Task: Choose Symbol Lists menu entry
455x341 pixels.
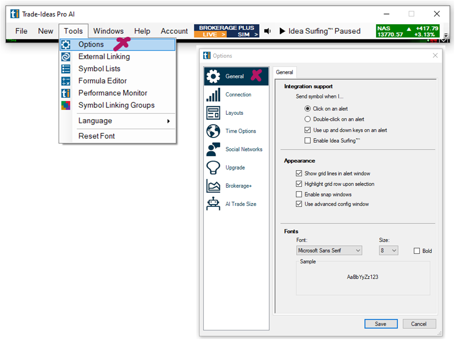Action: 118,68
